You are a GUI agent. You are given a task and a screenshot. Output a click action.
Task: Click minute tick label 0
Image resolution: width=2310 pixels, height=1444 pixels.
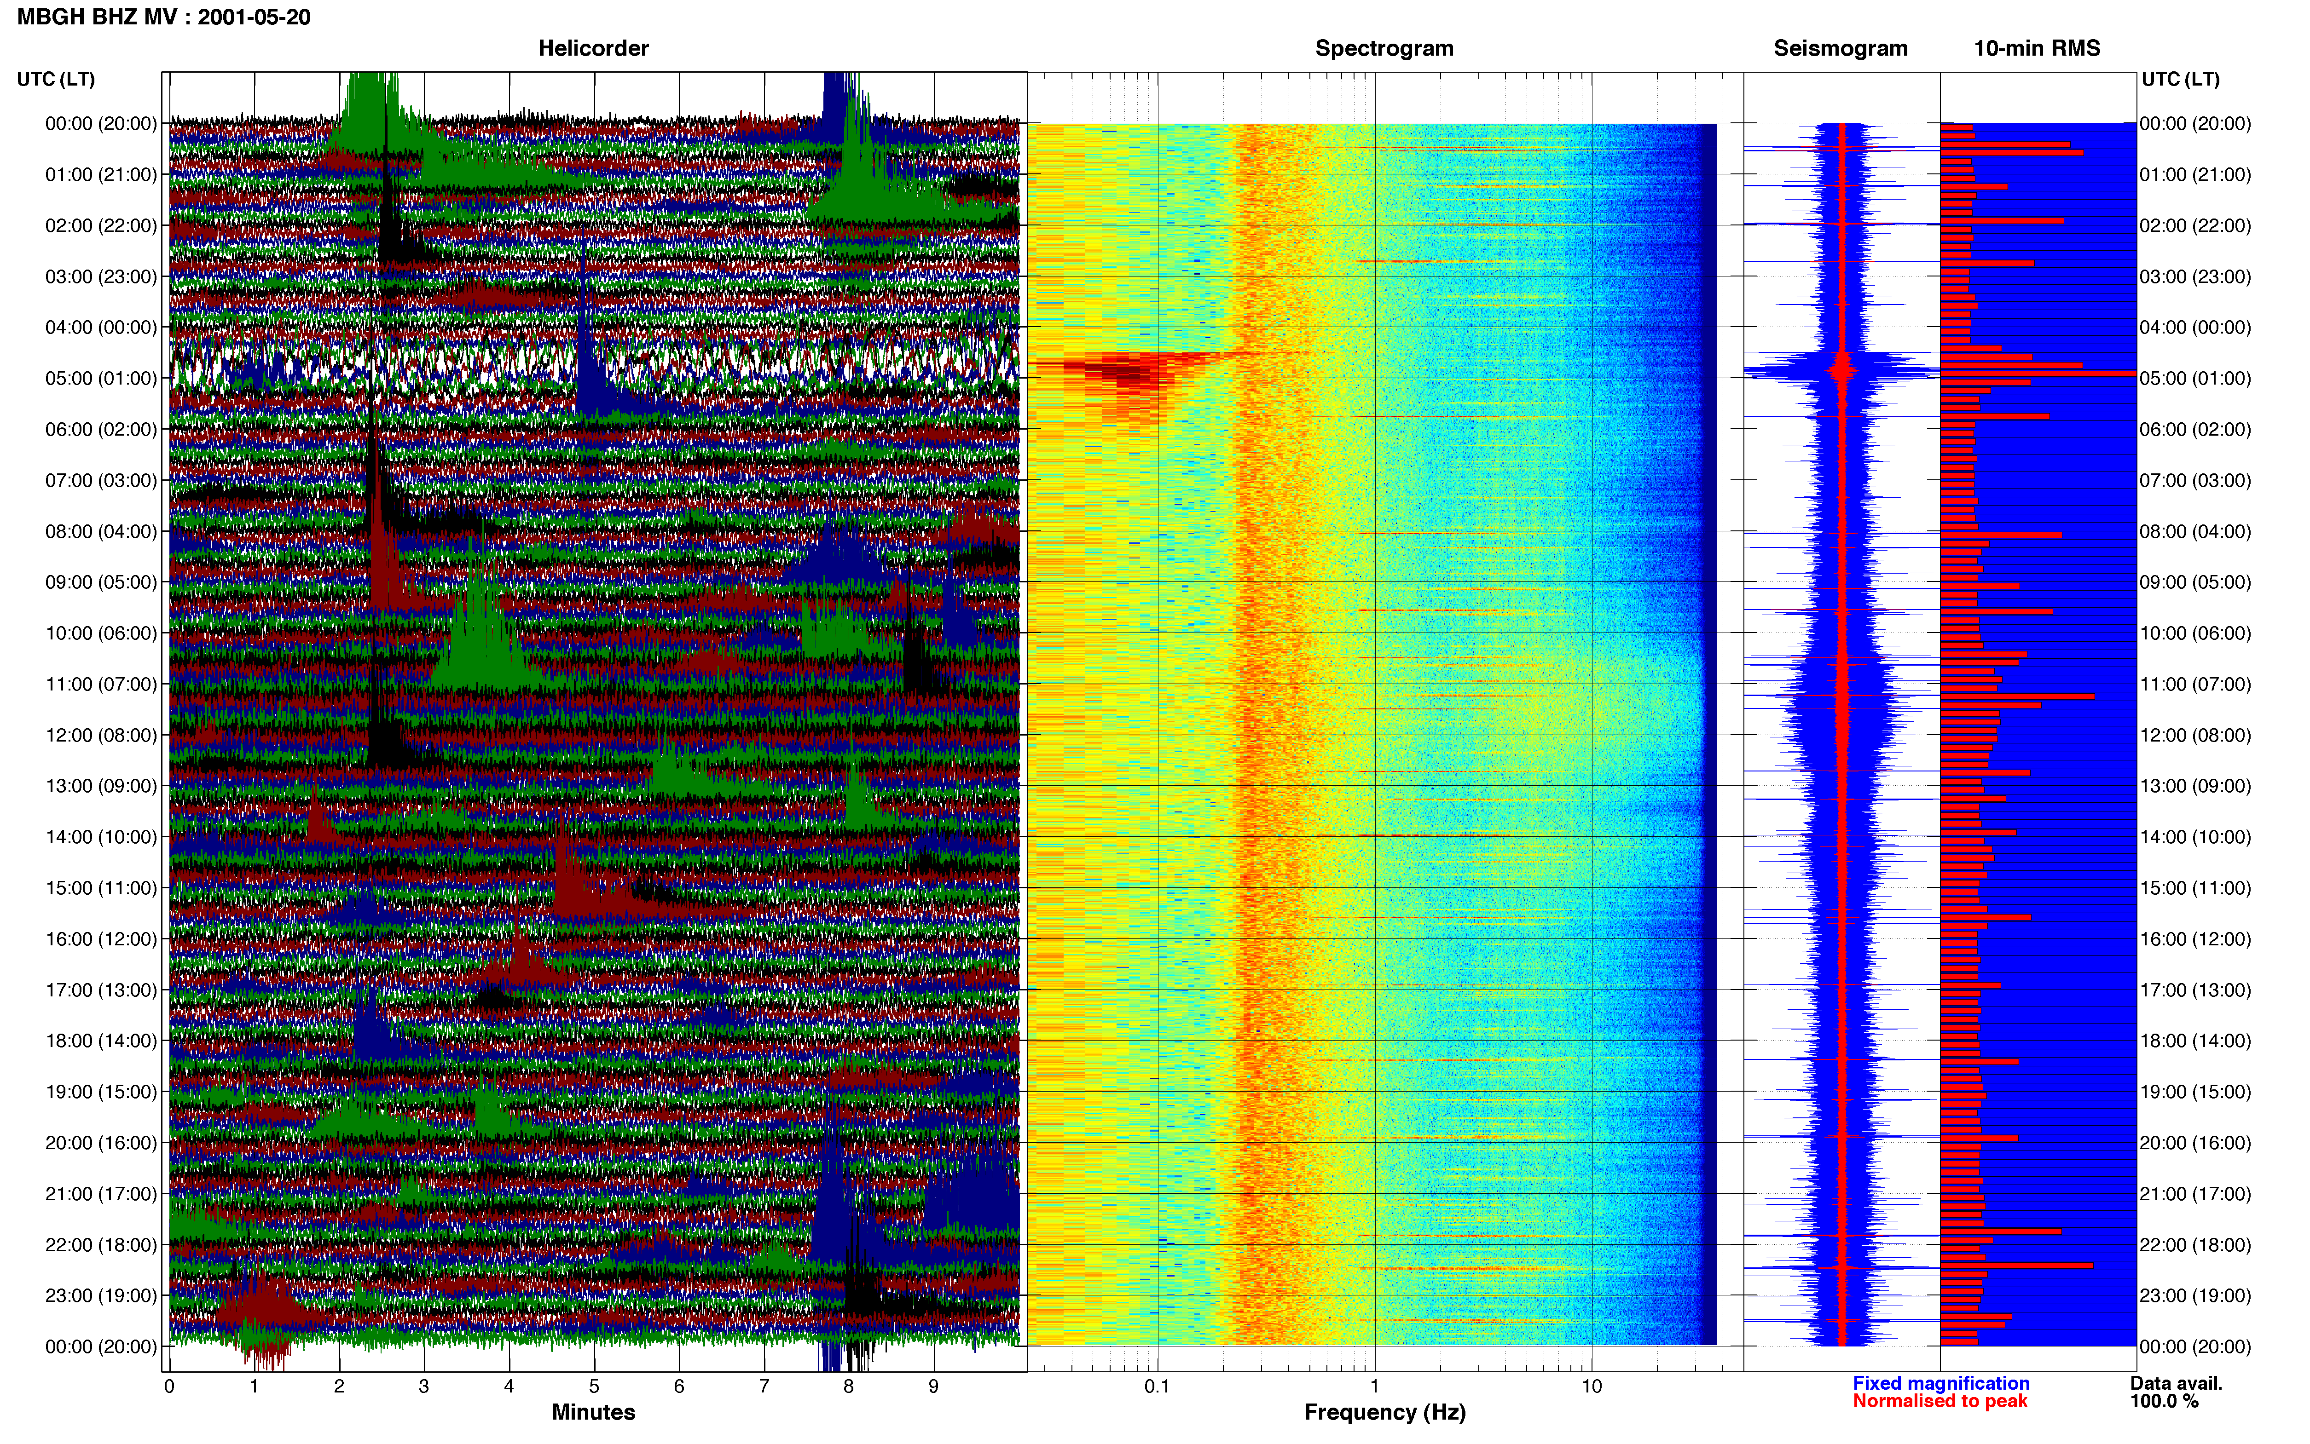(169, 1386)
